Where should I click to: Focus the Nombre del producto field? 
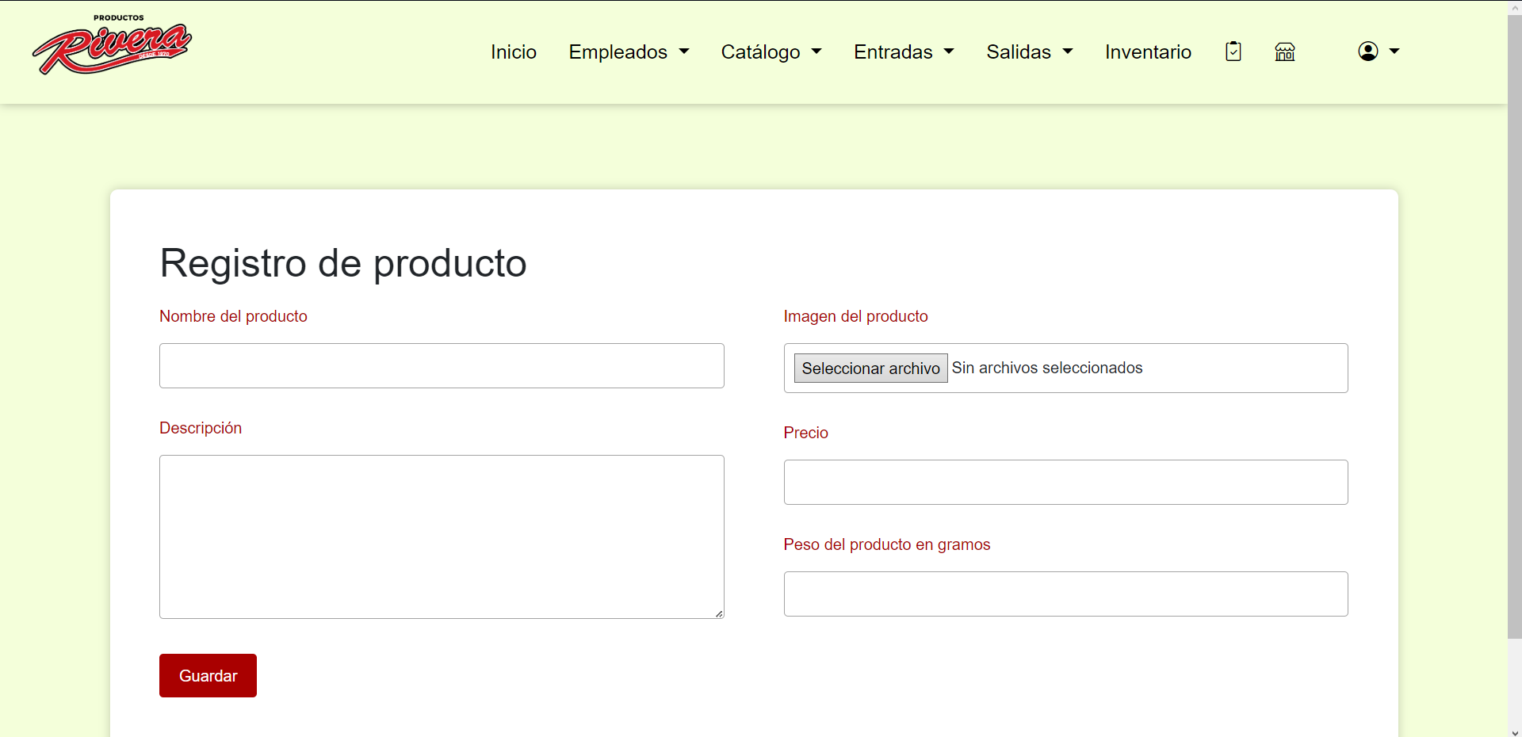tap(442, 365)
